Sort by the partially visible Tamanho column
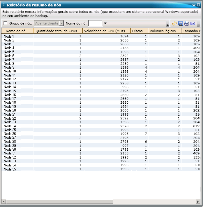Screen dimensions: 203x207 (x=191, y=31)
